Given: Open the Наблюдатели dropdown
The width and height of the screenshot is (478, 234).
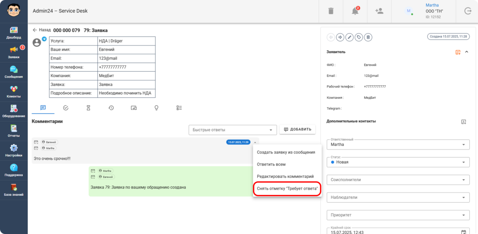Looking at the screenshot, I should click(398, 197).
